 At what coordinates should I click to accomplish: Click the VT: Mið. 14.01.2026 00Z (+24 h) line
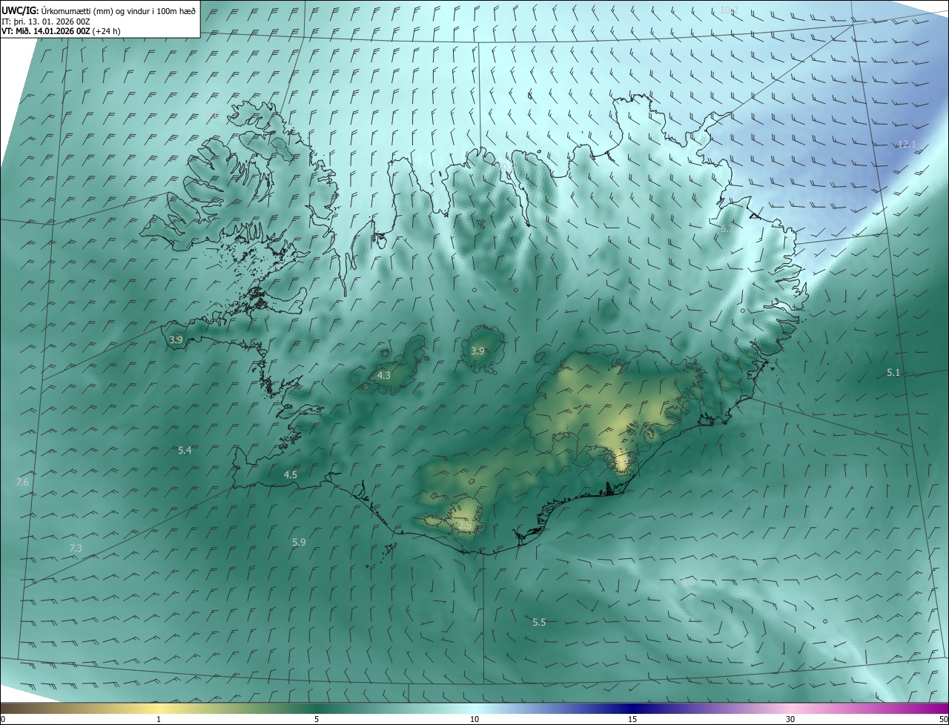tap(62, 30)
